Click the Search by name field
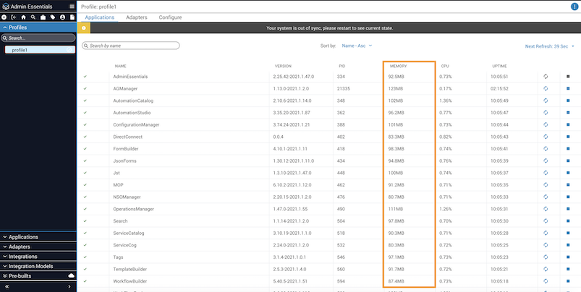 tap(132, 46)
